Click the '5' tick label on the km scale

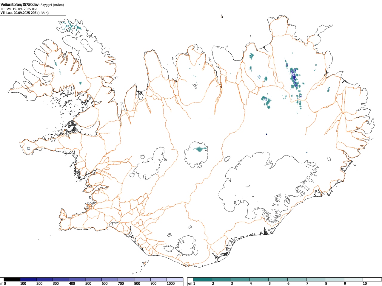pos(269,284)
